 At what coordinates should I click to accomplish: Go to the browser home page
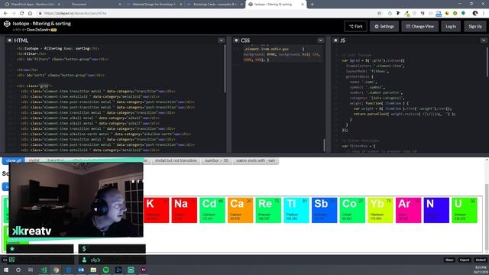[x=30, y=14]
